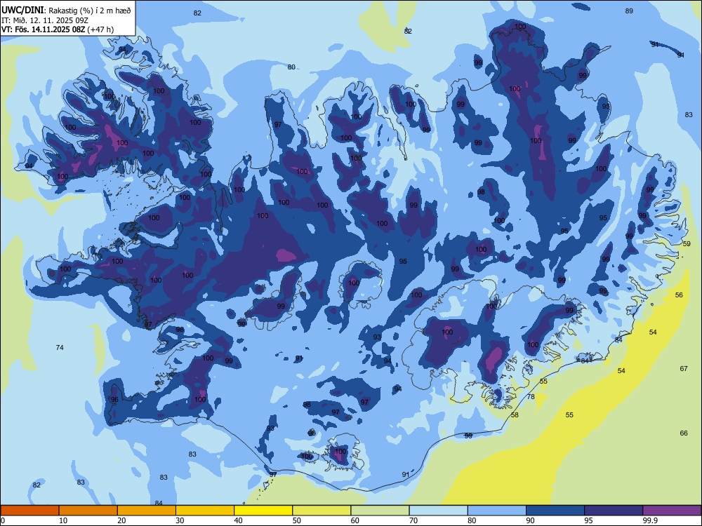Viewport: 702px width, 526px height.
Task: Click the 0–10 dark orange legend swatch
Action: pyautogui.click(x=29, y=511)
